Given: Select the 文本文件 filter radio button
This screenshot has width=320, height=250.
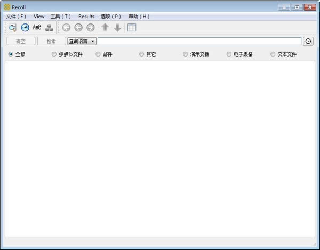Looking at the screenshot, I should (273, 54).
